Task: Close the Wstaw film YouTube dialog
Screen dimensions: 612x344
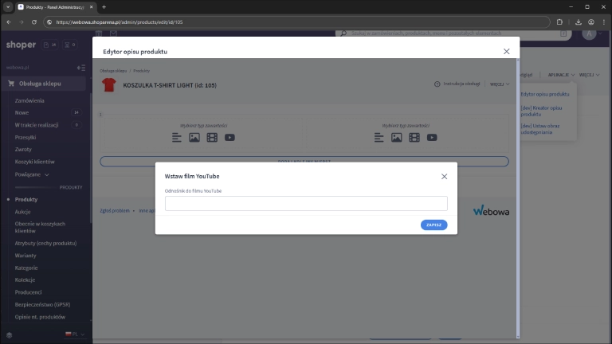Action: click(444, 176)
